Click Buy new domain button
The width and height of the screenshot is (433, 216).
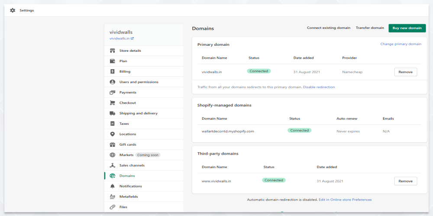coord(407,28)
